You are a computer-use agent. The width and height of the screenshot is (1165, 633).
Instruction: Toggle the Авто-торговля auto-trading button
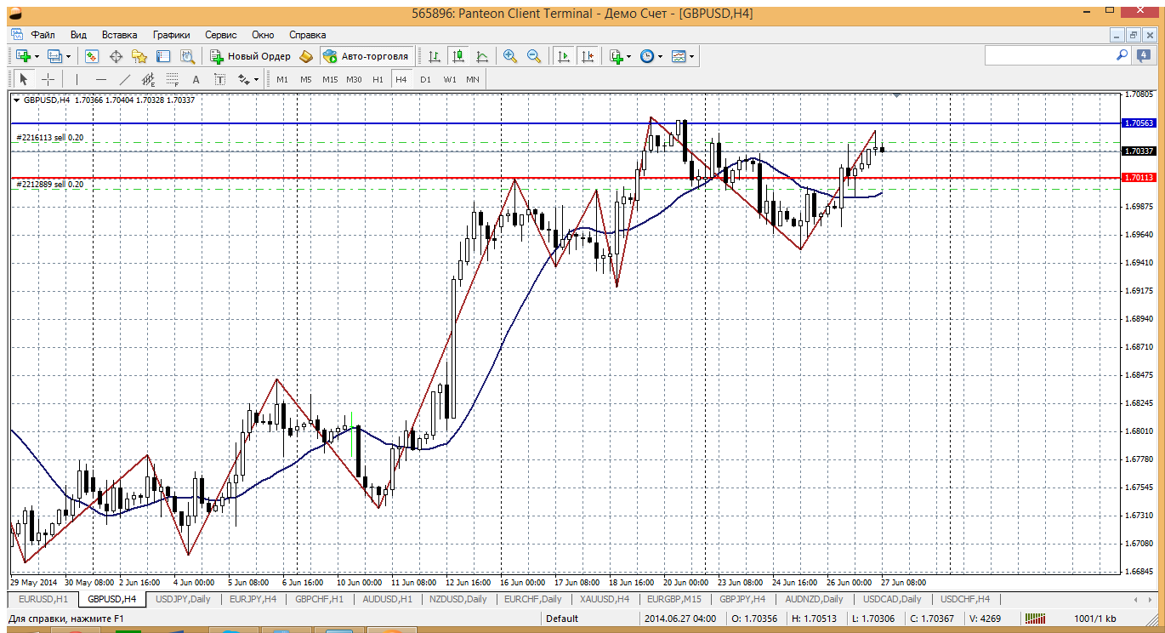pos(366,56)
